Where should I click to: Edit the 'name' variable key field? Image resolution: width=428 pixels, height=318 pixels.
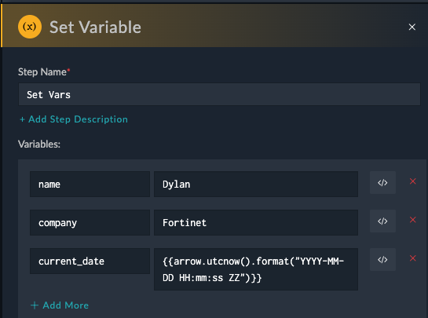pos(90,185)
